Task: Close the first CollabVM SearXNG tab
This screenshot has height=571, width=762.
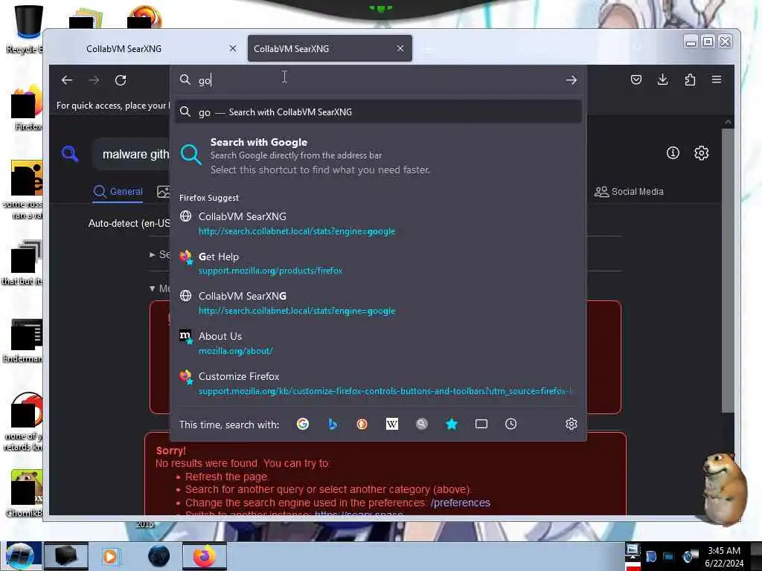Action: tap(233, 48)
